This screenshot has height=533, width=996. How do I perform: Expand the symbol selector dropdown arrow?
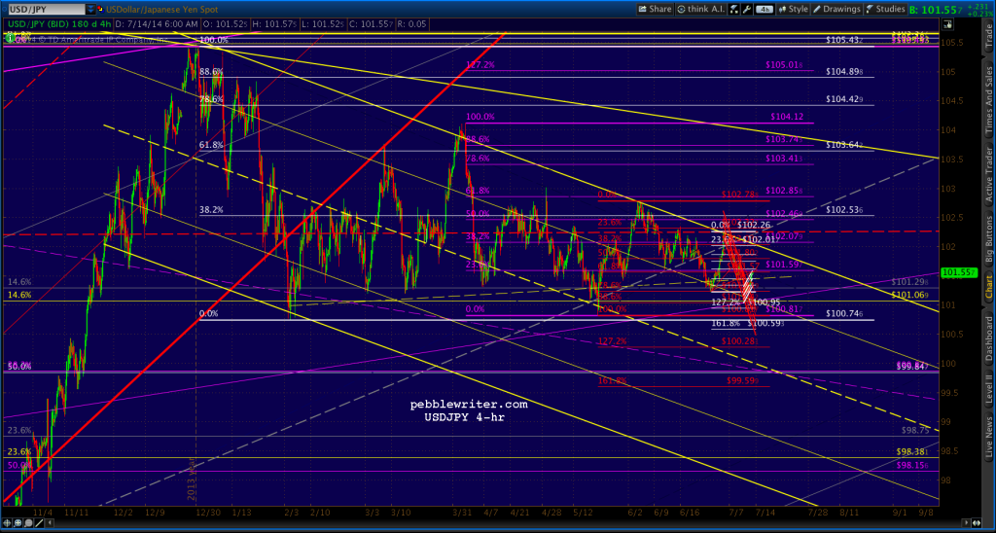pos(90,10)
